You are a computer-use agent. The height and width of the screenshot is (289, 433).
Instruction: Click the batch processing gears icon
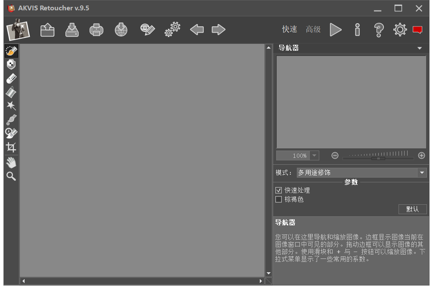coord(172,30)
